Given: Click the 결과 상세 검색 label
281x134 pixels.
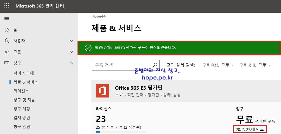Looking at the screenshot, I should [181, 65].
